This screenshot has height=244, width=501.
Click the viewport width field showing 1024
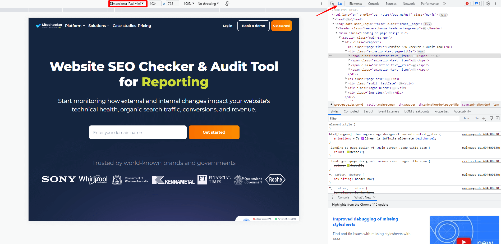pyautogui.click(x=155, y=3)
